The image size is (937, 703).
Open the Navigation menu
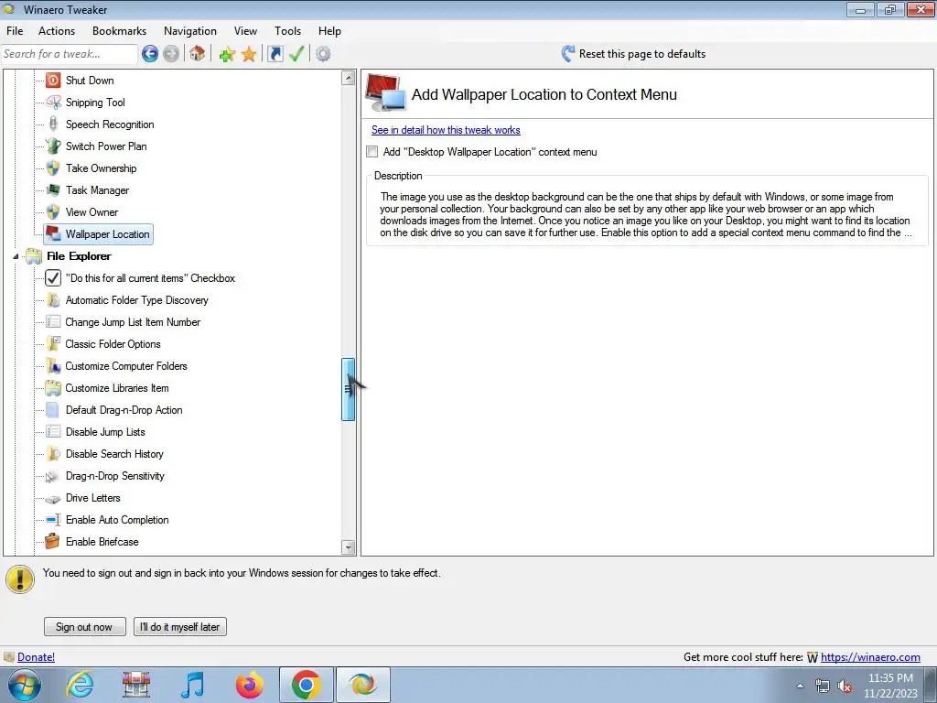click(190, 31)
